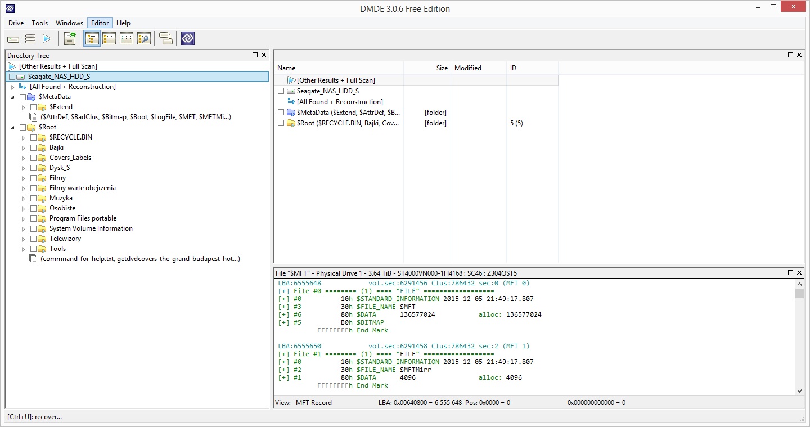Check the Muzyka folder checkbox
Viewport: 810px width, 427px height.
pyautogui.click(x=34, y=198)
